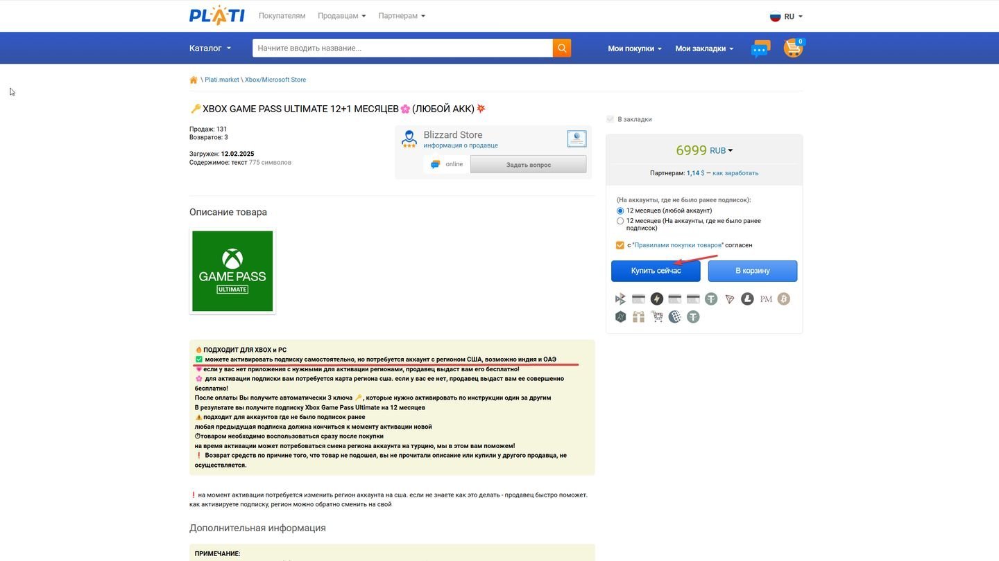Click the '775 символов' content size text

point(271,163)
